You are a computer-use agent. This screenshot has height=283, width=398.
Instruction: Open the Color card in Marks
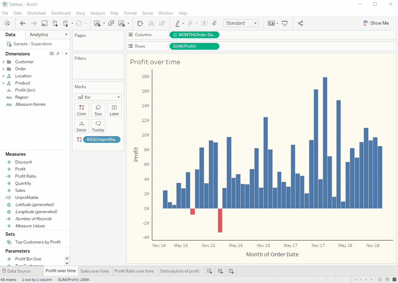[81, 110]
